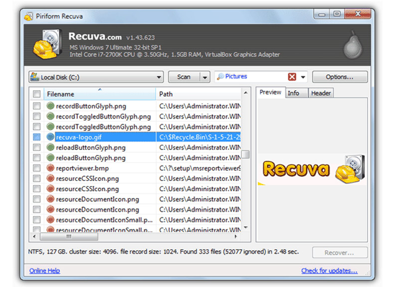Toggle the select-all checkbox in header
The height and width of the screenshot is (299, 399).
click(x=36, y=94)
